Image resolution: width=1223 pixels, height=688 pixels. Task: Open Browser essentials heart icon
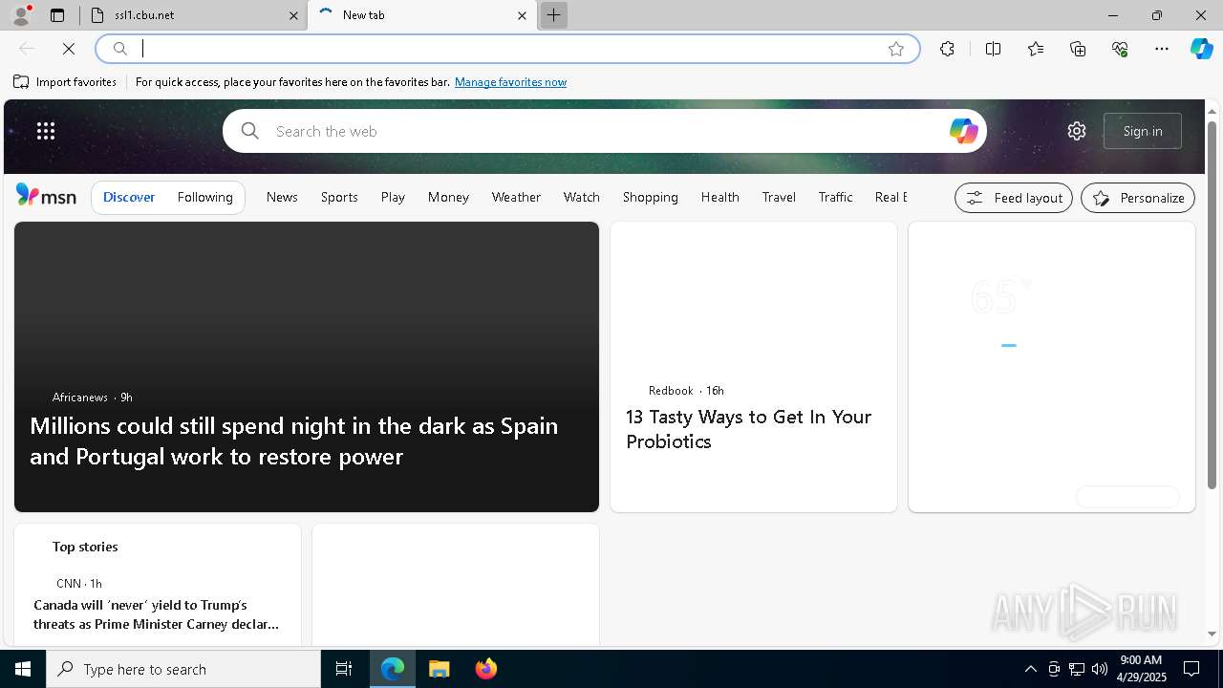(1120, 49)
